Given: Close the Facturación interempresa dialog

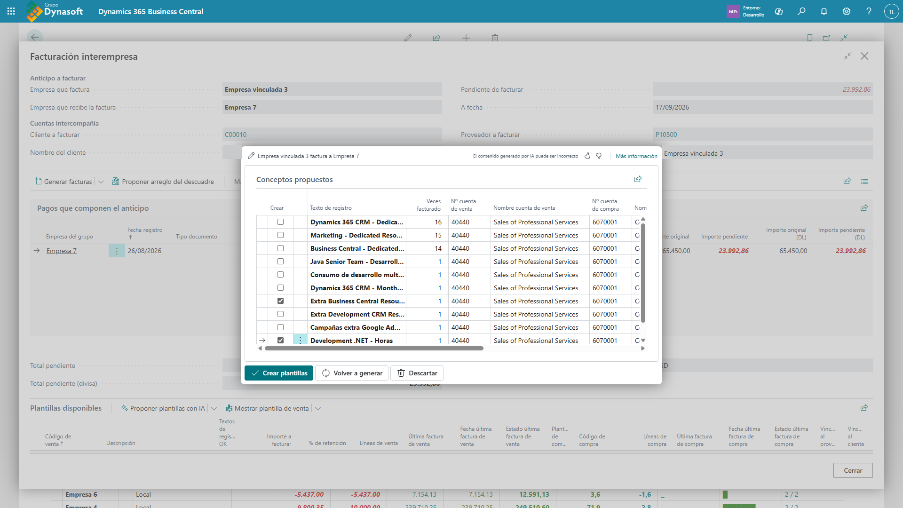Looking at the screenshot, I should (864, 56).
